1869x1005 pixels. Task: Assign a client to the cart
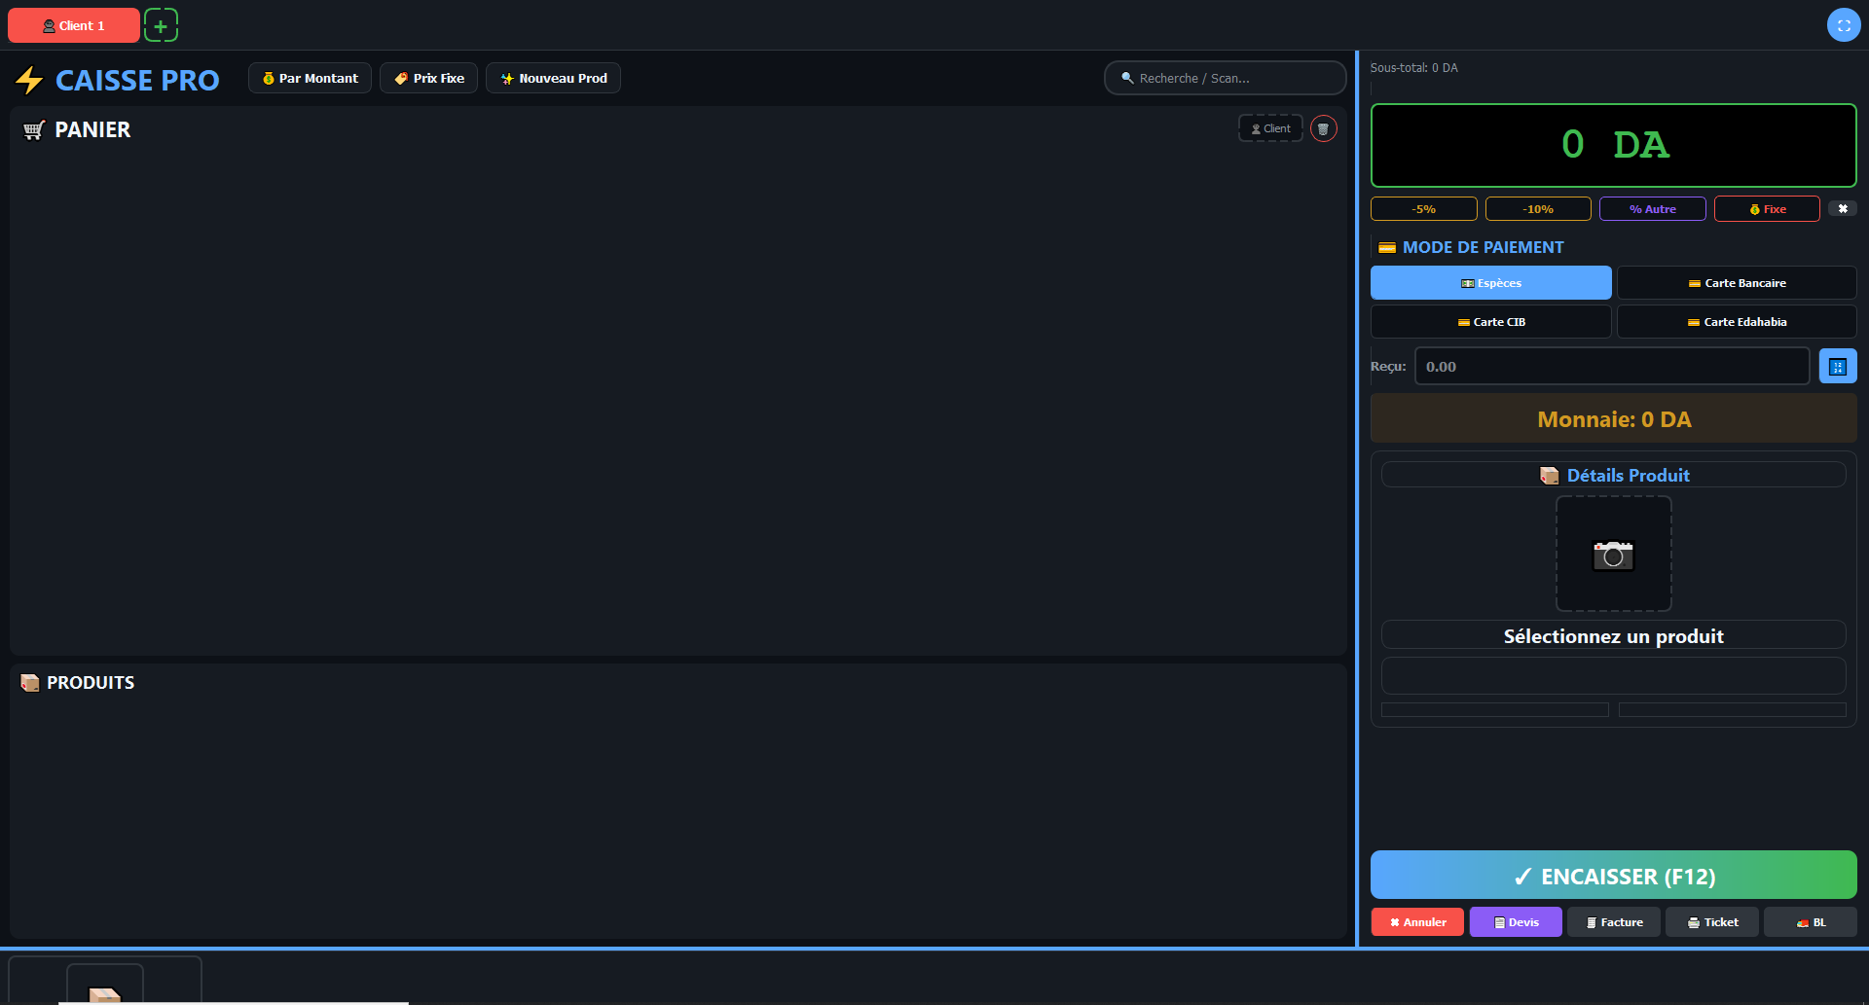pyautogui.click(x=1270, y=128)
